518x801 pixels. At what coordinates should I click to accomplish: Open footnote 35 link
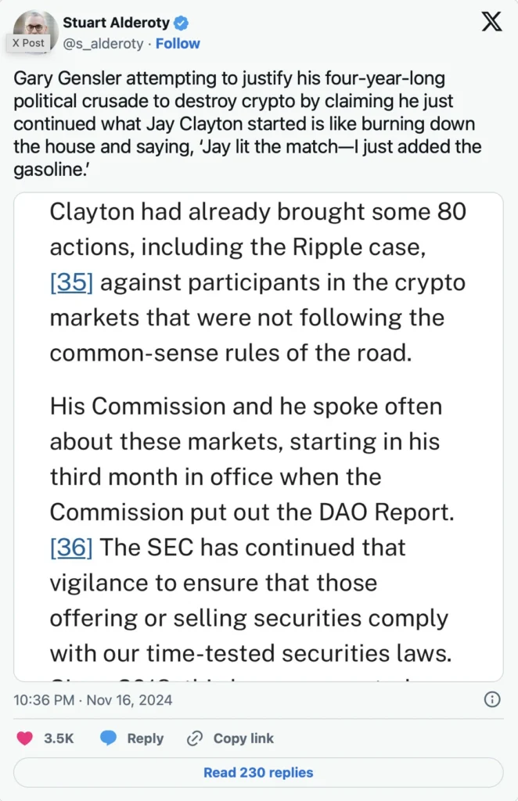click(x=71, y=282)
